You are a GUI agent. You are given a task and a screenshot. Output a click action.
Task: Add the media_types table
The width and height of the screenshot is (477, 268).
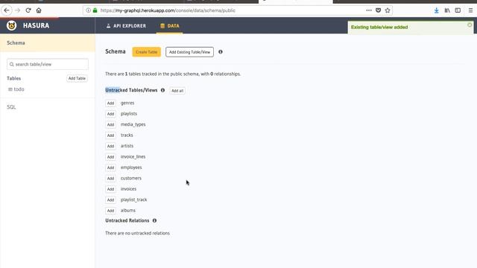pyautogui.click(x=110, y=124)
